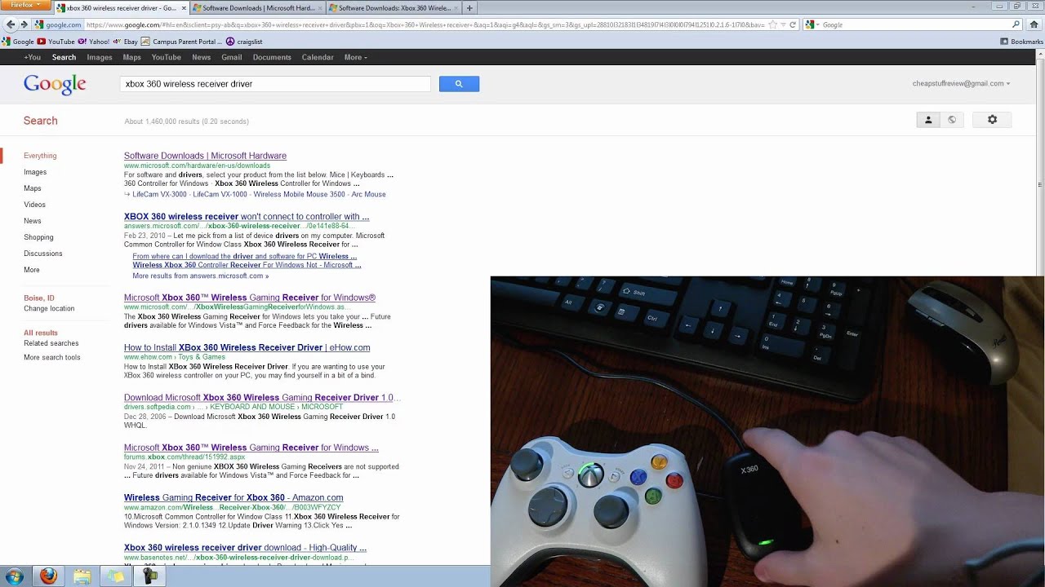Open the eHow How to Install result
This screenshot has height=587, width=1045.
pos(247,347)
